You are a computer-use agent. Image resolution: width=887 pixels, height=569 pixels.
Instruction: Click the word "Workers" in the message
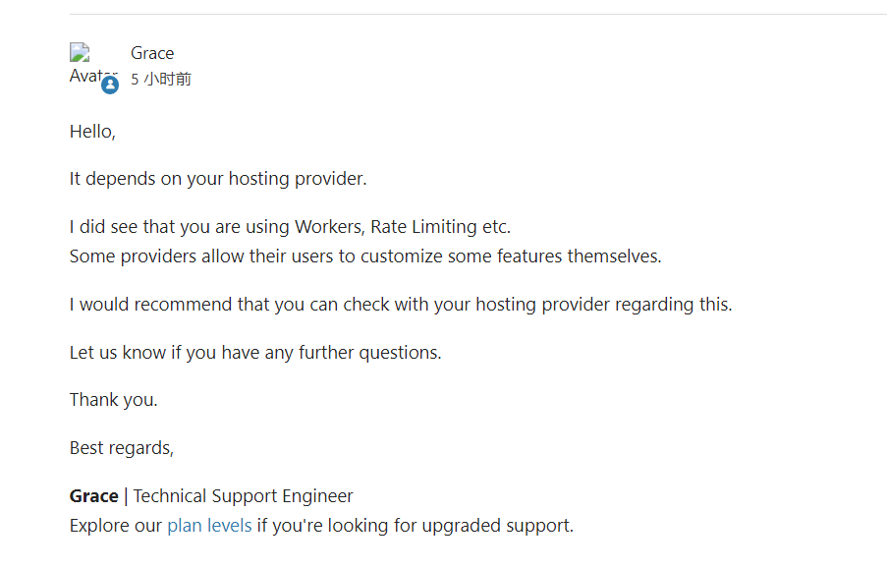tap(329, 227)
